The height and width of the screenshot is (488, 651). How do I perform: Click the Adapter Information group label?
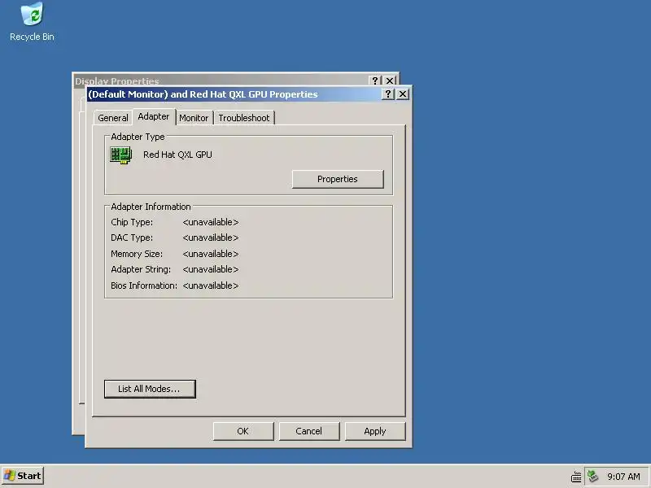point(151,207)
